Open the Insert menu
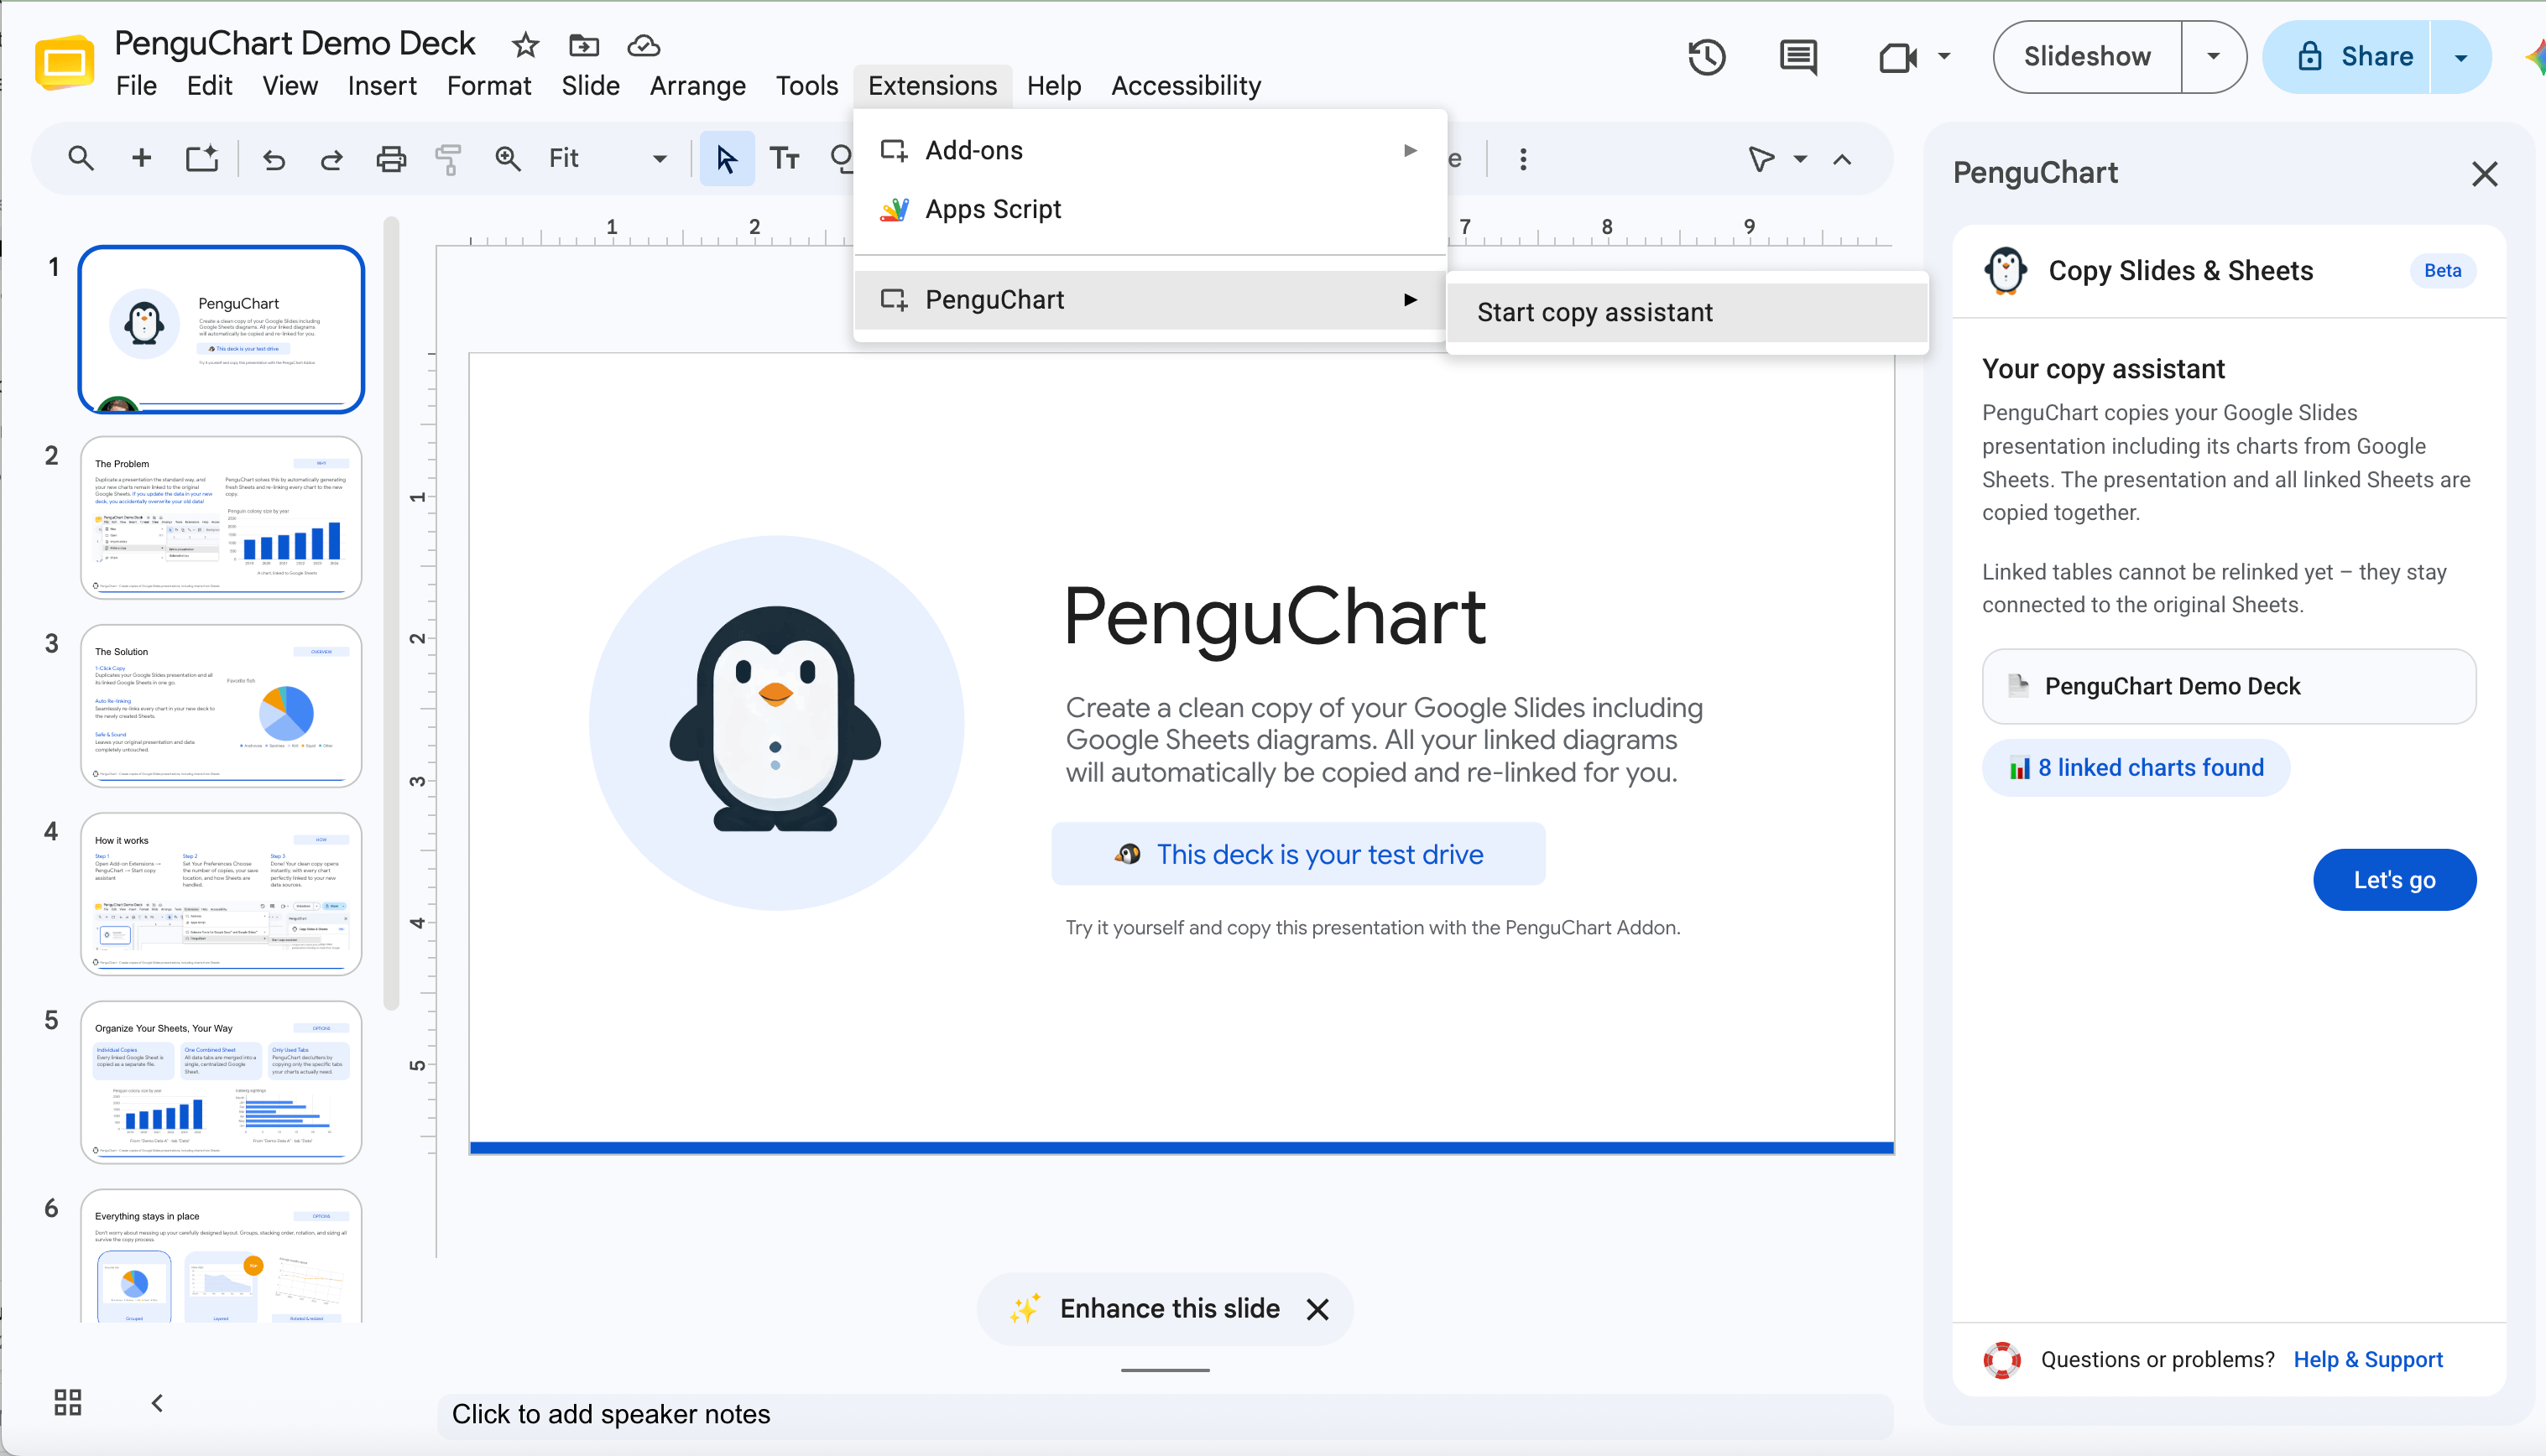Screen dimensions: 2546x1456 pyautogui.click(x=382, y=86)
